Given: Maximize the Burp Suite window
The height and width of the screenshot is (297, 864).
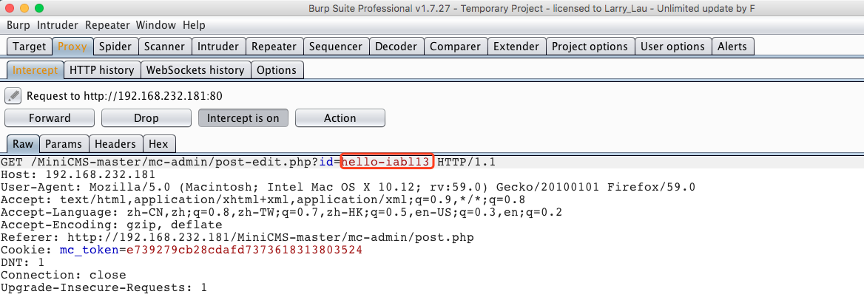Looking at the screenshot, I should click(39, 8).
